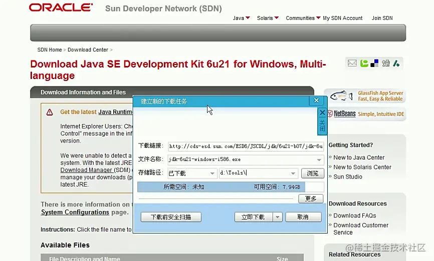Click the Sun Developer Network (SDN) title
Viewport: 434px width, 261px height.
[x=163, y=8]
